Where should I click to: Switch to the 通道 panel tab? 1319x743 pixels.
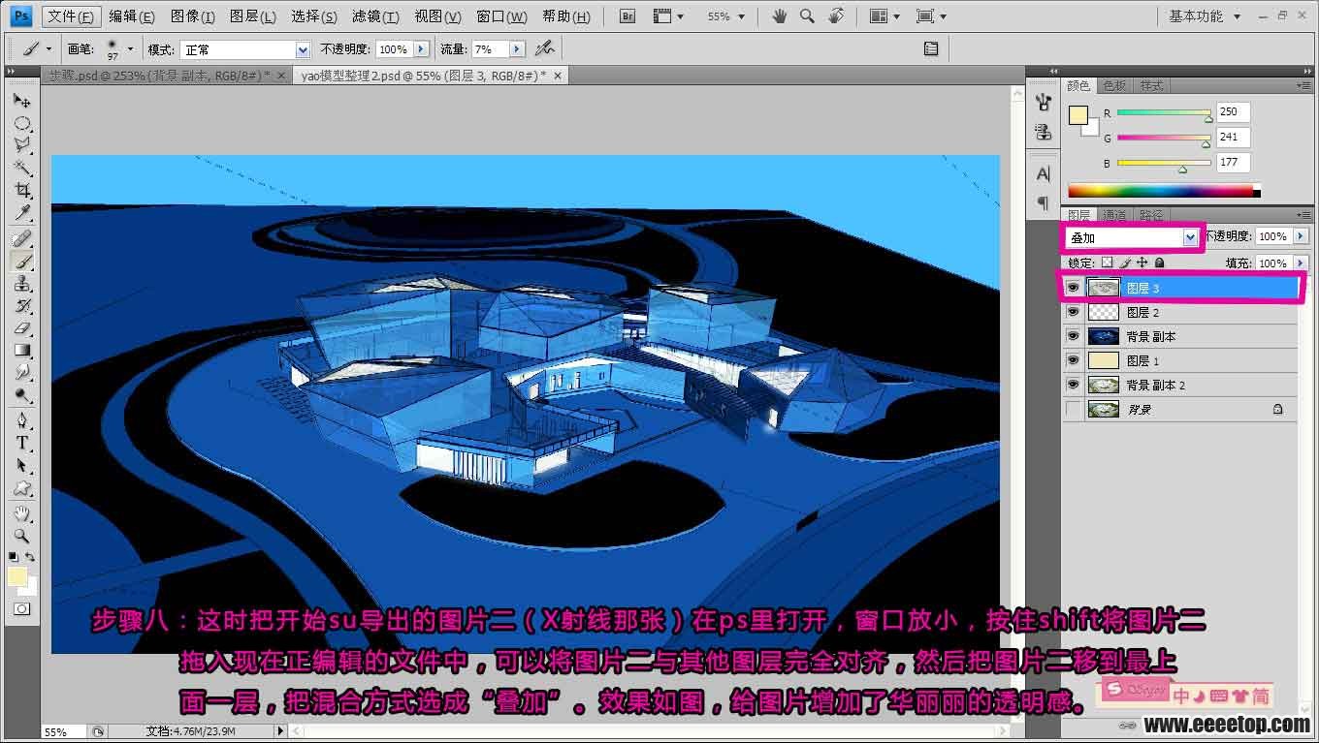[x=1114, y=215]
